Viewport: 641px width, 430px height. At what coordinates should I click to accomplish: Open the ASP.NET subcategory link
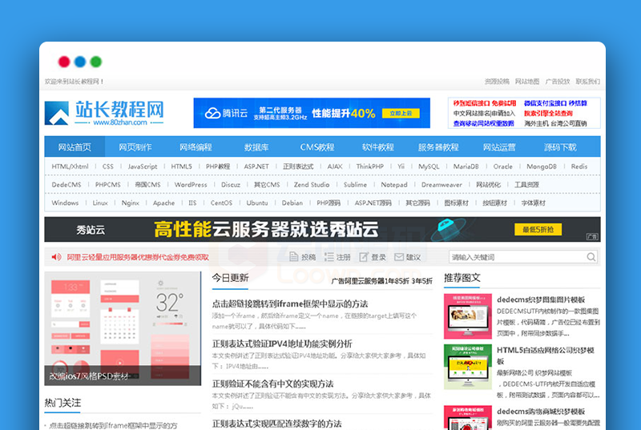256,167
